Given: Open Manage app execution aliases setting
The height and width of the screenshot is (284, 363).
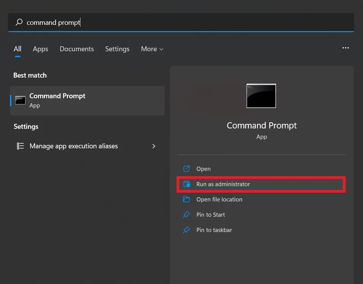Looking at the screenshot, I should (74, 146).
